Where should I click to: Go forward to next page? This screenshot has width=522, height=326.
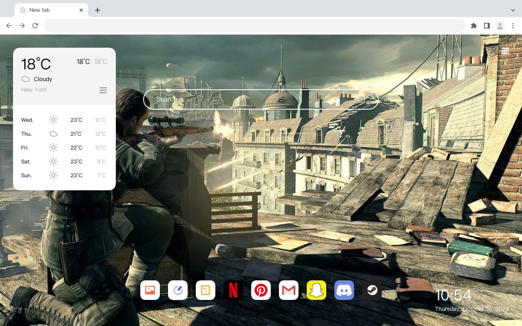click(22, 26)
